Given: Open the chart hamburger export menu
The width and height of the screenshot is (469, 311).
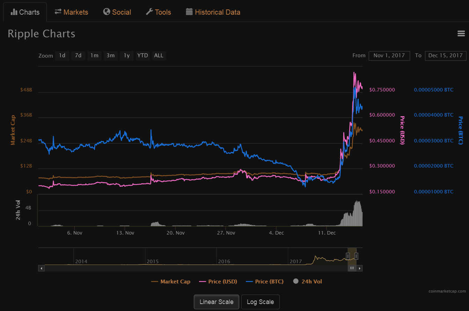Looking at the screenshot, I should [x=461, y=34].
